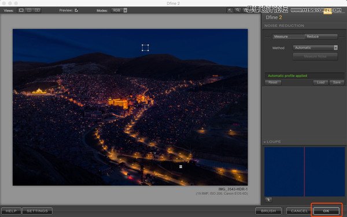Click the Reset button

click(x=273, y=83)
